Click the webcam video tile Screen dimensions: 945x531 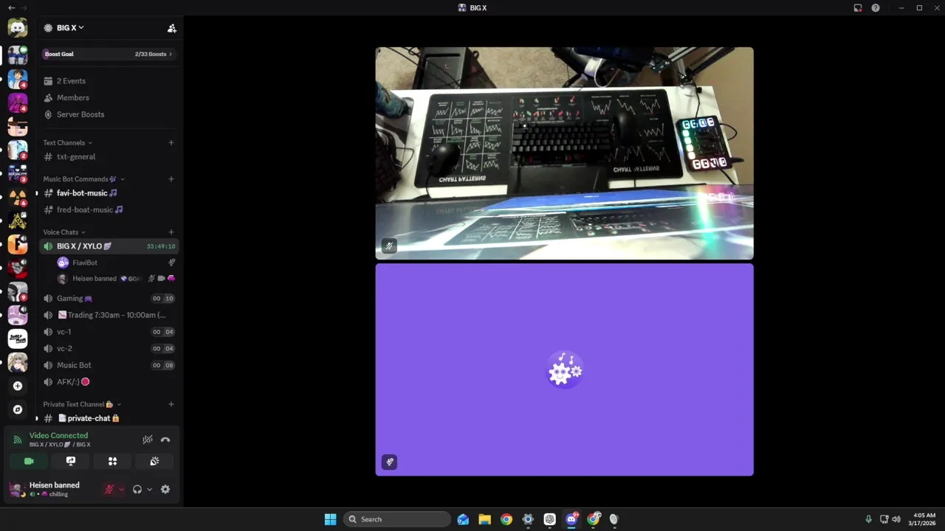pos(565,153)
